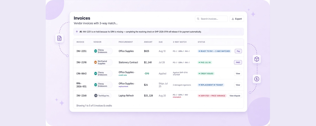
Task: Click the Ships Jul 25 due cell
Action: click(163, 85)
